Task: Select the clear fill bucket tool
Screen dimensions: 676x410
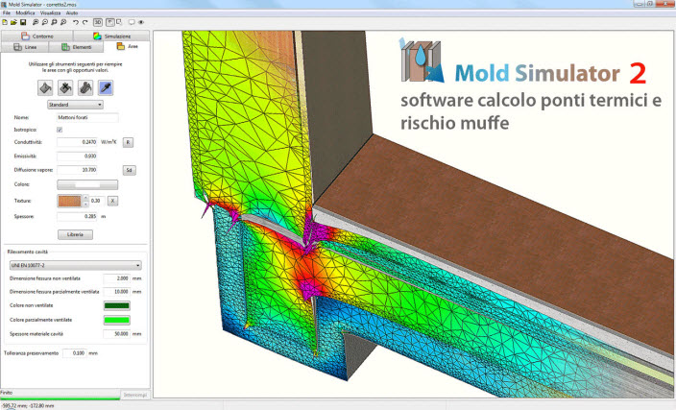Action: coord(65,88)
